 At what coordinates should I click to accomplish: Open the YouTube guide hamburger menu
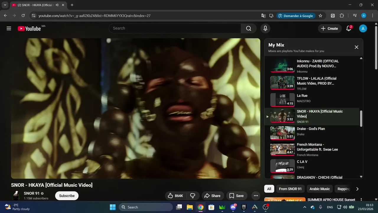tap(9, 28)
